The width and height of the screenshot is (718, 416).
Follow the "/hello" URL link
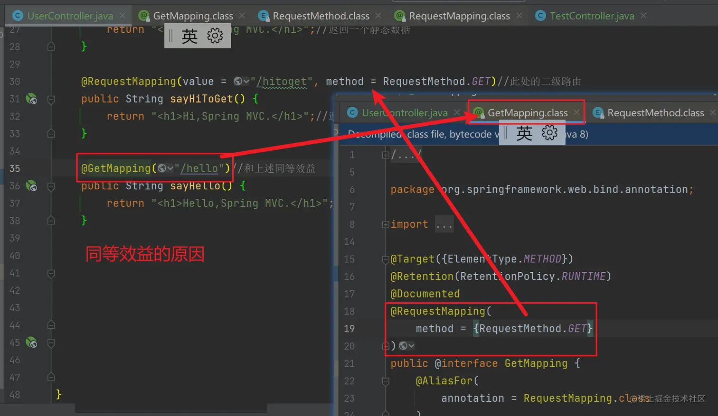click(199, 168)
